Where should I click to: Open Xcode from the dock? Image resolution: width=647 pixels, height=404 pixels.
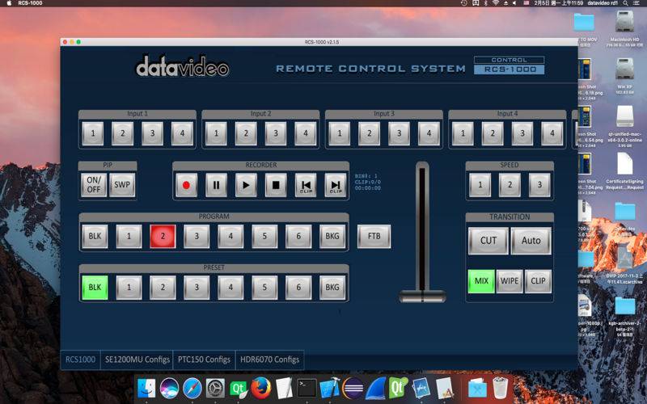[x=329, y=388]
